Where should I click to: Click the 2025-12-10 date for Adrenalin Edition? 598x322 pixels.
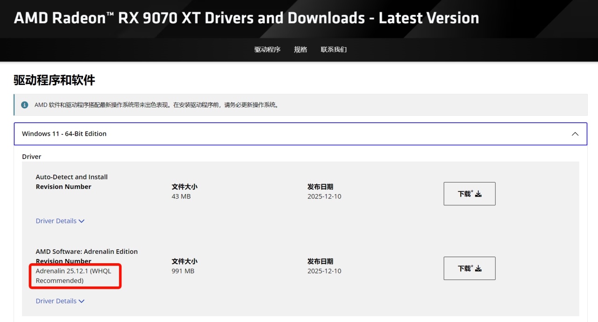click(324, 271)
